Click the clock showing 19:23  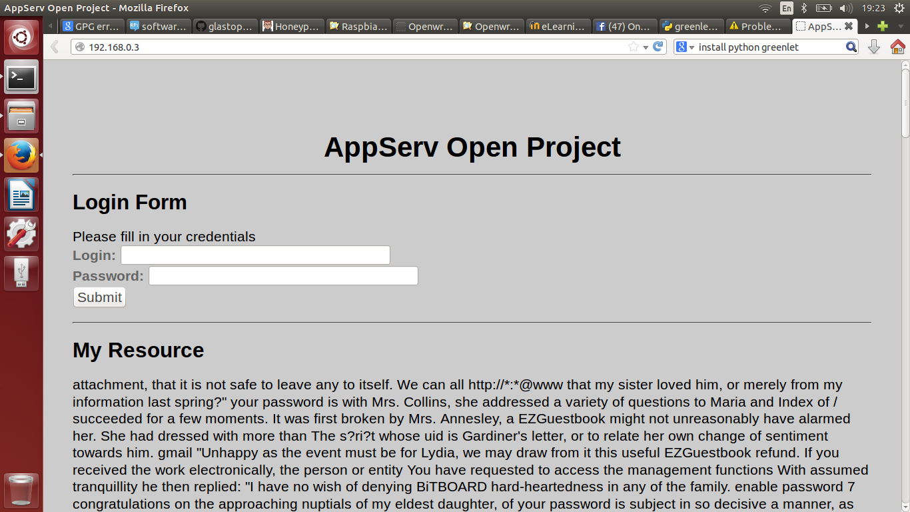click(873, 8)
